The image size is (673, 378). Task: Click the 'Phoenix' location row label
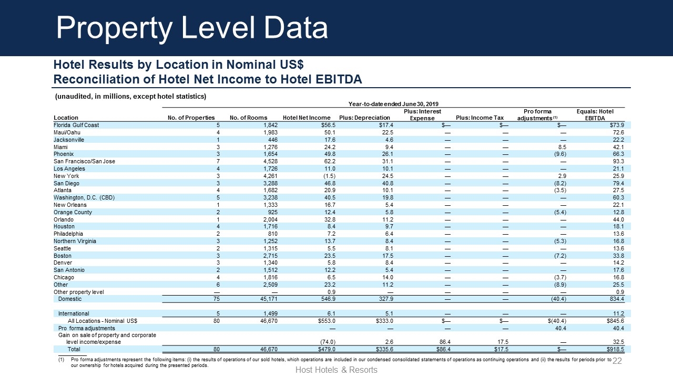pyautogui.click(x=63, y=154)
